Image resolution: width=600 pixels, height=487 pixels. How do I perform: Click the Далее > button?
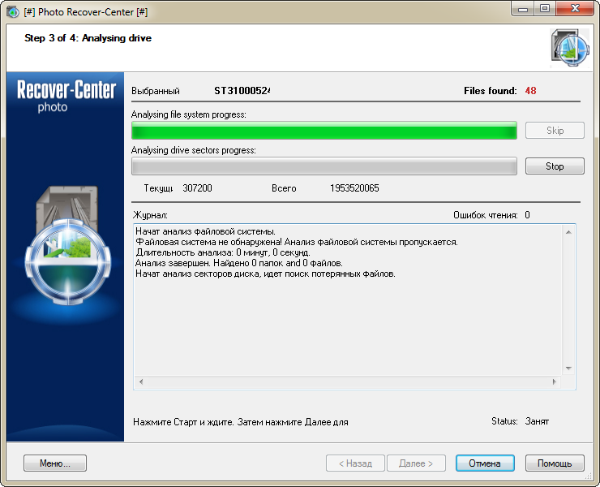(x=416, y=463)
